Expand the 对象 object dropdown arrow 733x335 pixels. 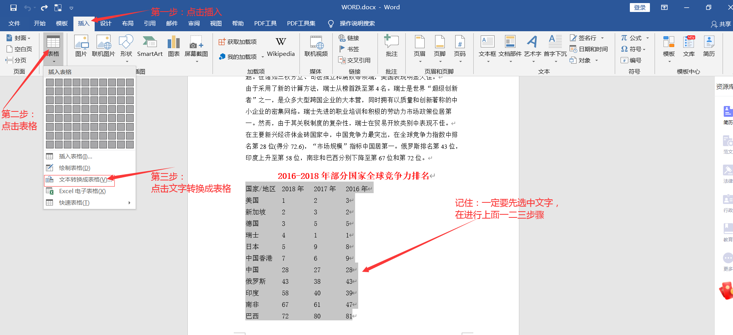pos(597,60)
